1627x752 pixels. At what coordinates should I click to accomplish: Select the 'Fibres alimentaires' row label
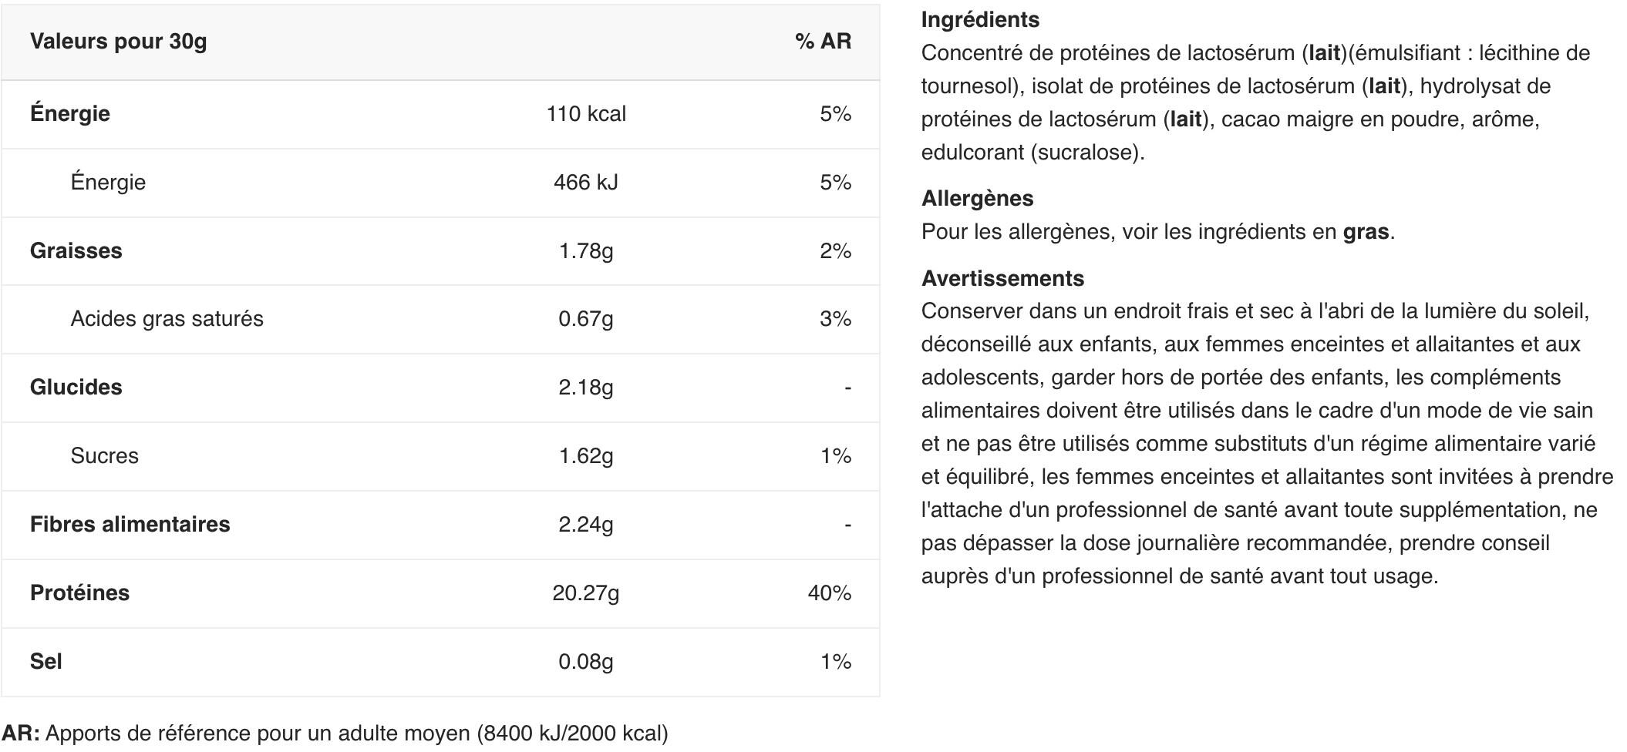coord(130,525)
